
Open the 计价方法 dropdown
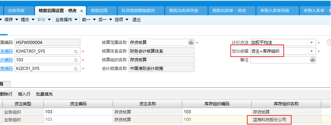coord(312,43)
